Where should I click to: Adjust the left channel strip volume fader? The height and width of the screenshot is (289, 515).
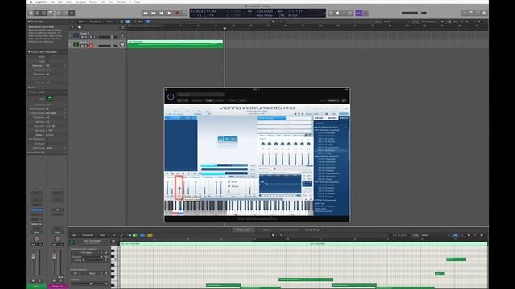[33, 257]
